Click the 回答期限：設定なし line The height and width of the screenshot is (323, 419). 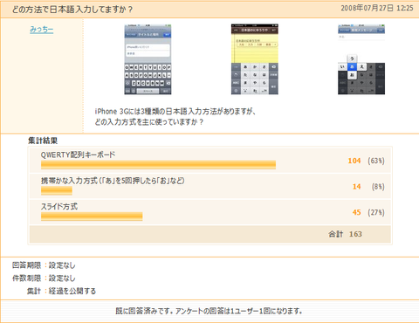click(x=44, y=265)
